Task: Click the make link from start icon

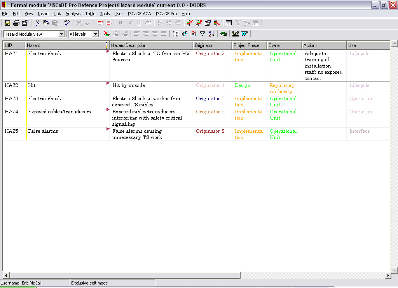Action: (199, 23)
